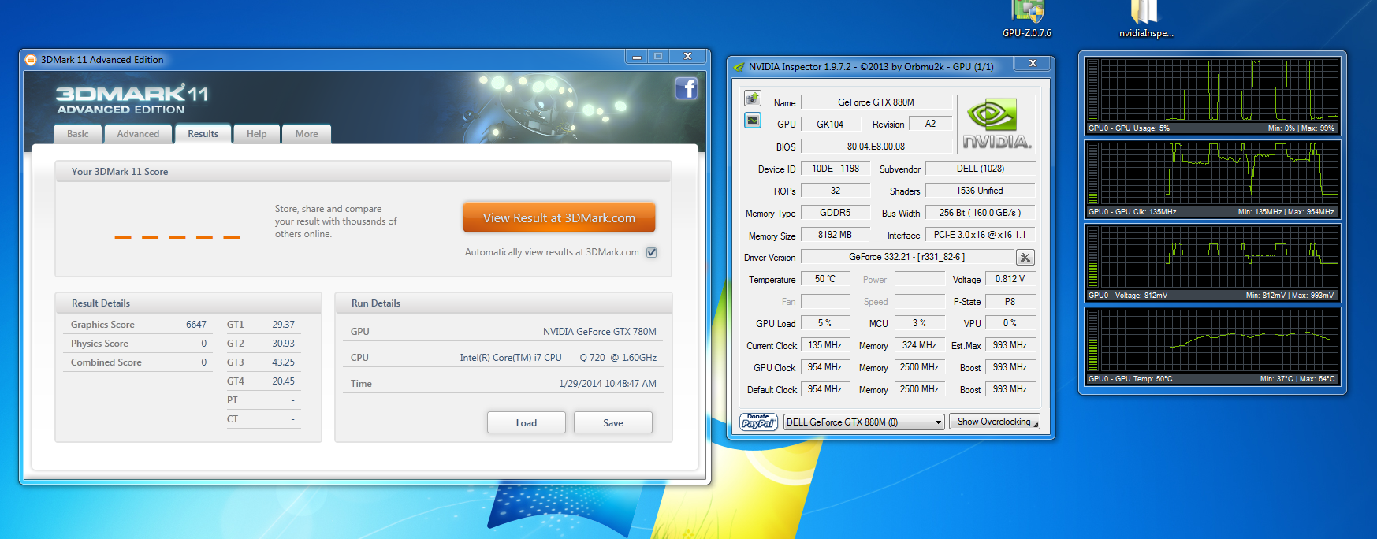Click the GPU field 'GK104'

[x=830, y=125]
